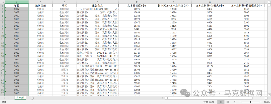Select report cell 一、过去四年工作简要回顾
This screenshot has height=104, width=271.
click(x=97, y=9)
